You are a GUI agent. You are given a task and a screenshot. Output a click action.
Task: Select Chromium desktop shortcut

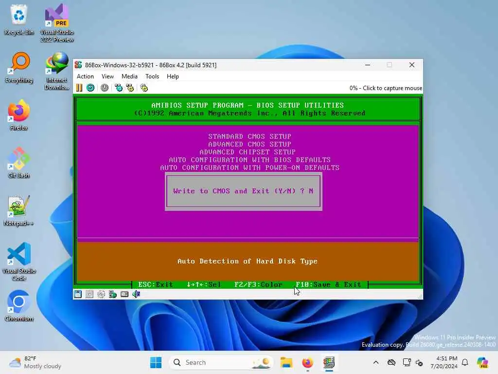tap(19, 306)
